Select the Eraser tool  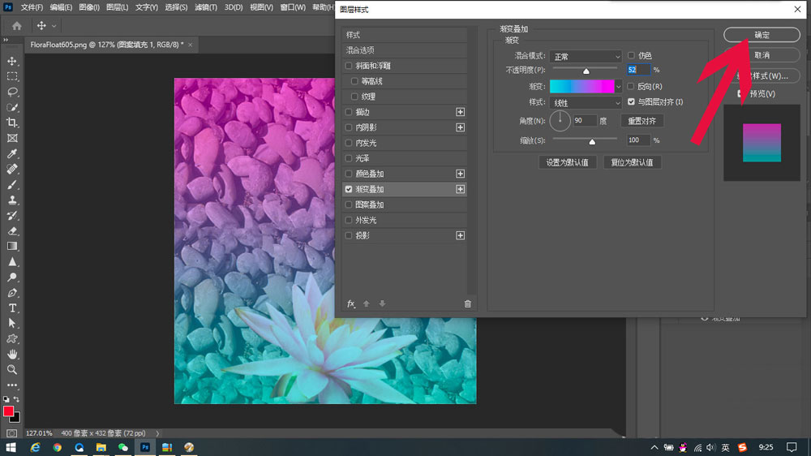tap(12, 231)
